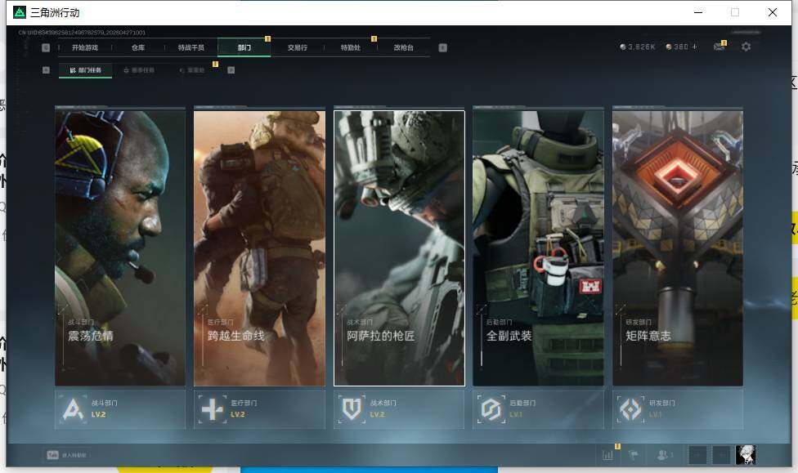The width and height of the screenshot is (798, 473).
Task: Click the tactical department shield emblem
Action: coord(352,409)
